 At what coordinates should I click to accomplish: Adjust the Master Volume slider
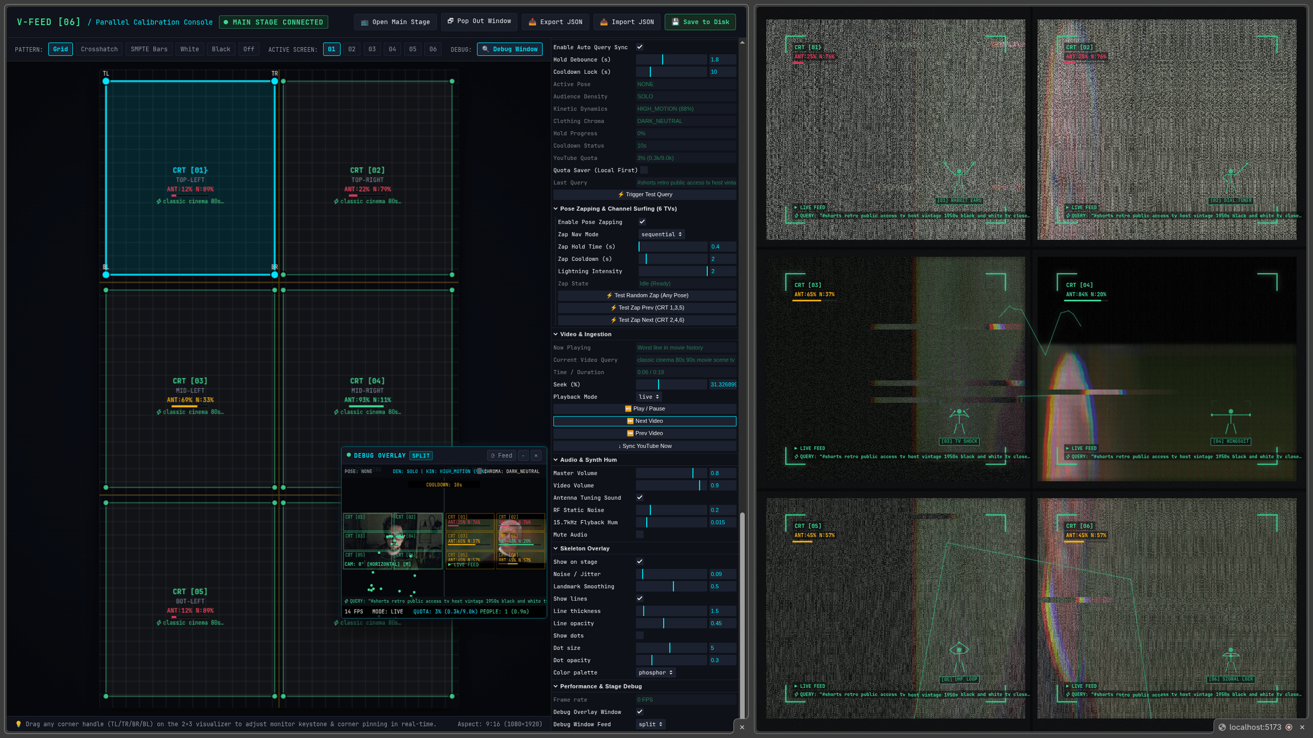click(x=671, y=473)
